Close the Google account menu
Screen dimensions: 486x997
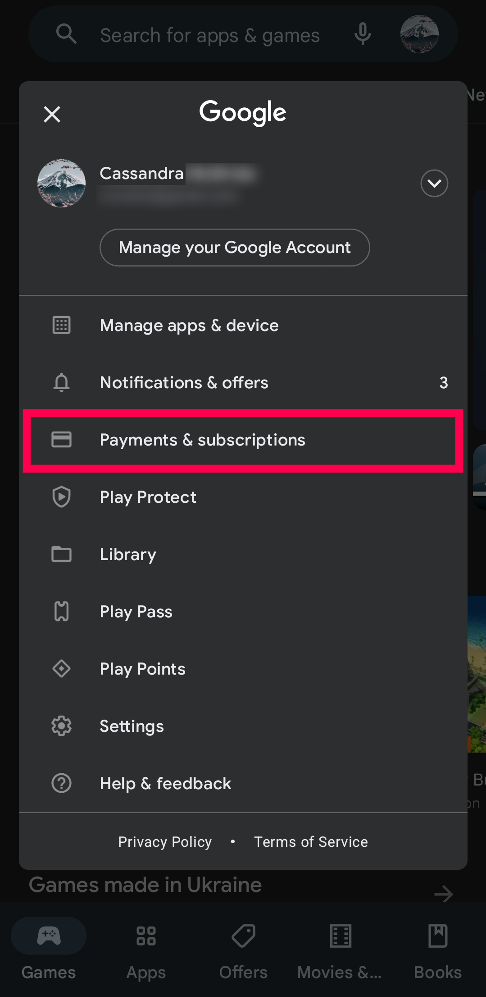(x=52, y=114)
